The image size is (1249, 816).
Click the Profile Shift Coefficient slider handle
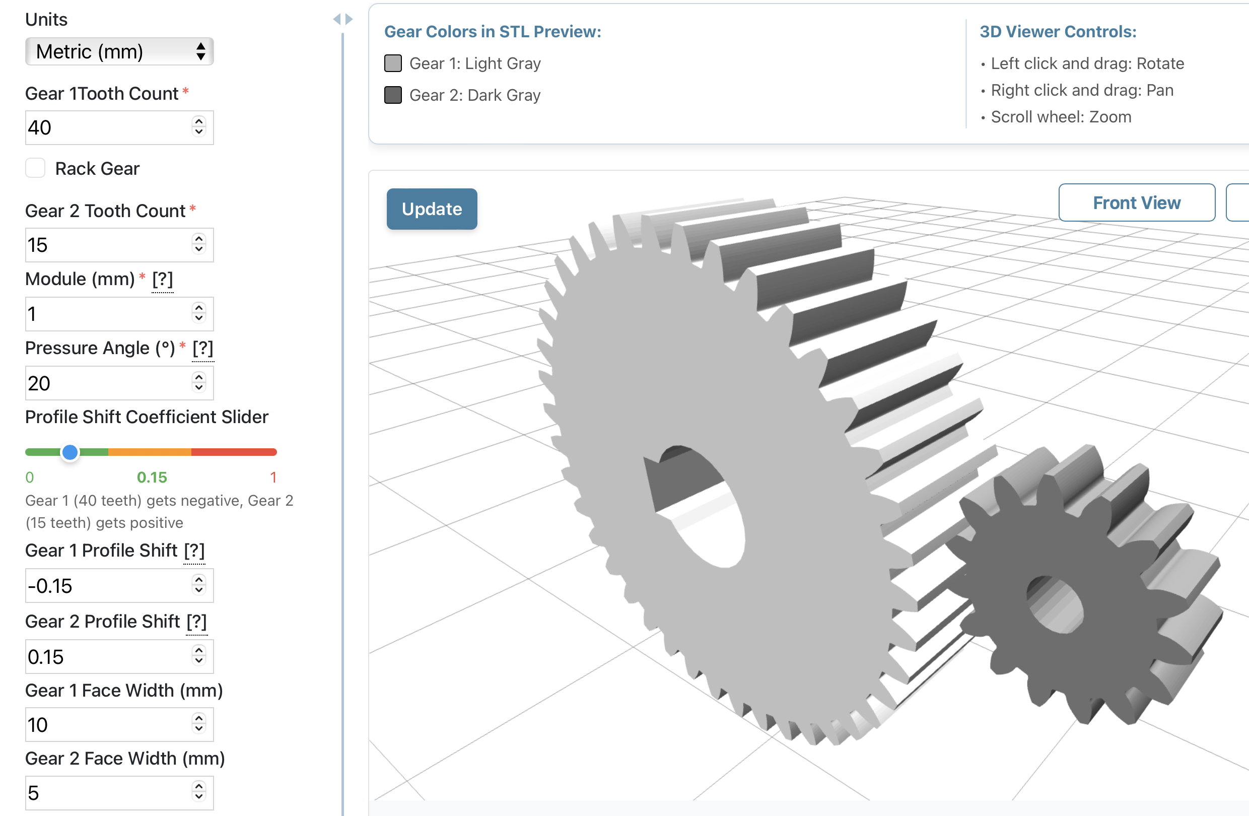[x=70, y=452]
